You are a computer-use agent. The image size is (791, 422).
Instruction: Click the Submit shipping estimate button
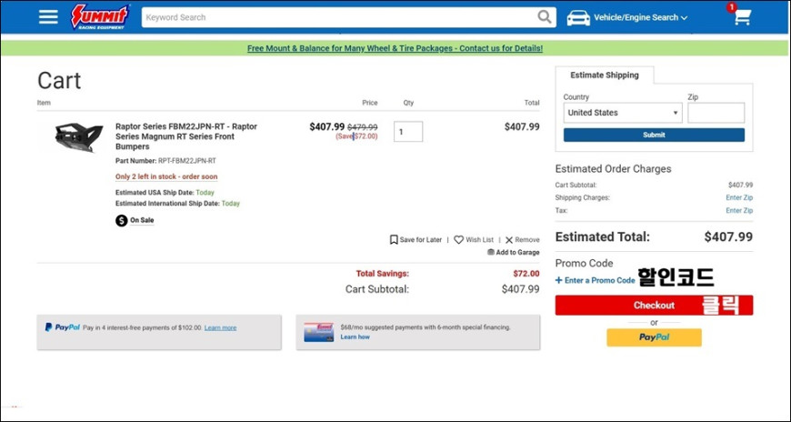[654, 135]
